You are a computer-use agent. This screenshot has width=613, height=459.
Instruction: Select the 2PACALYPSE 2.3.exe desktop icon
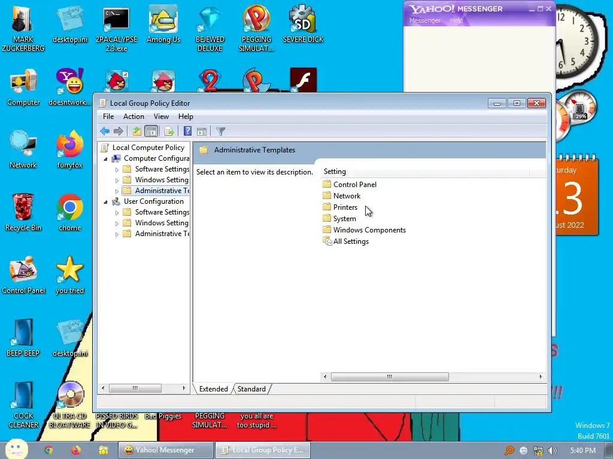pos(117,29)
